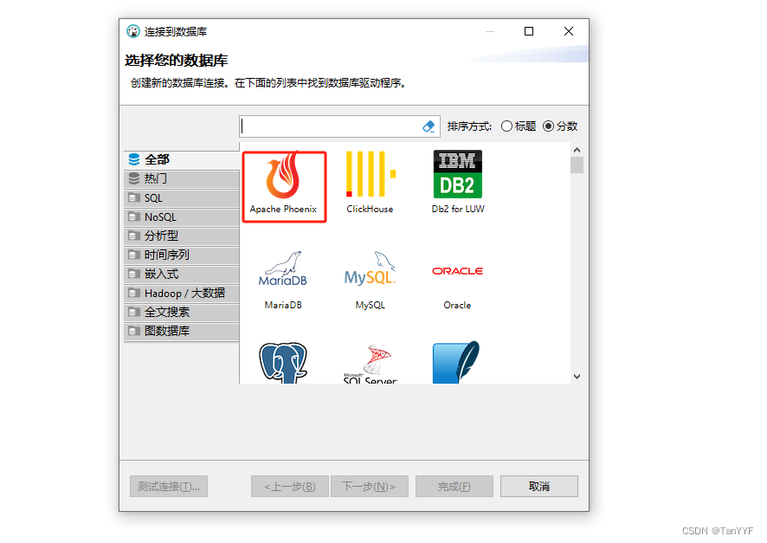Open the 全部 category tab
The width and height of the screenshot is (767, 543).
click(182, 159)
